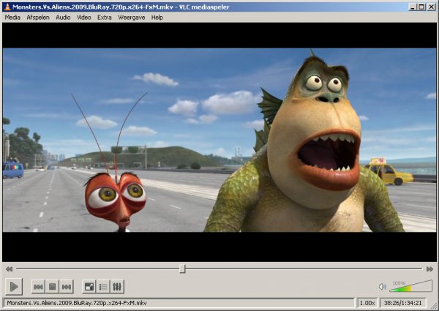Screen dimensions: 439x311
Task: Open the Weergave menu
Action: pos(131,18)
